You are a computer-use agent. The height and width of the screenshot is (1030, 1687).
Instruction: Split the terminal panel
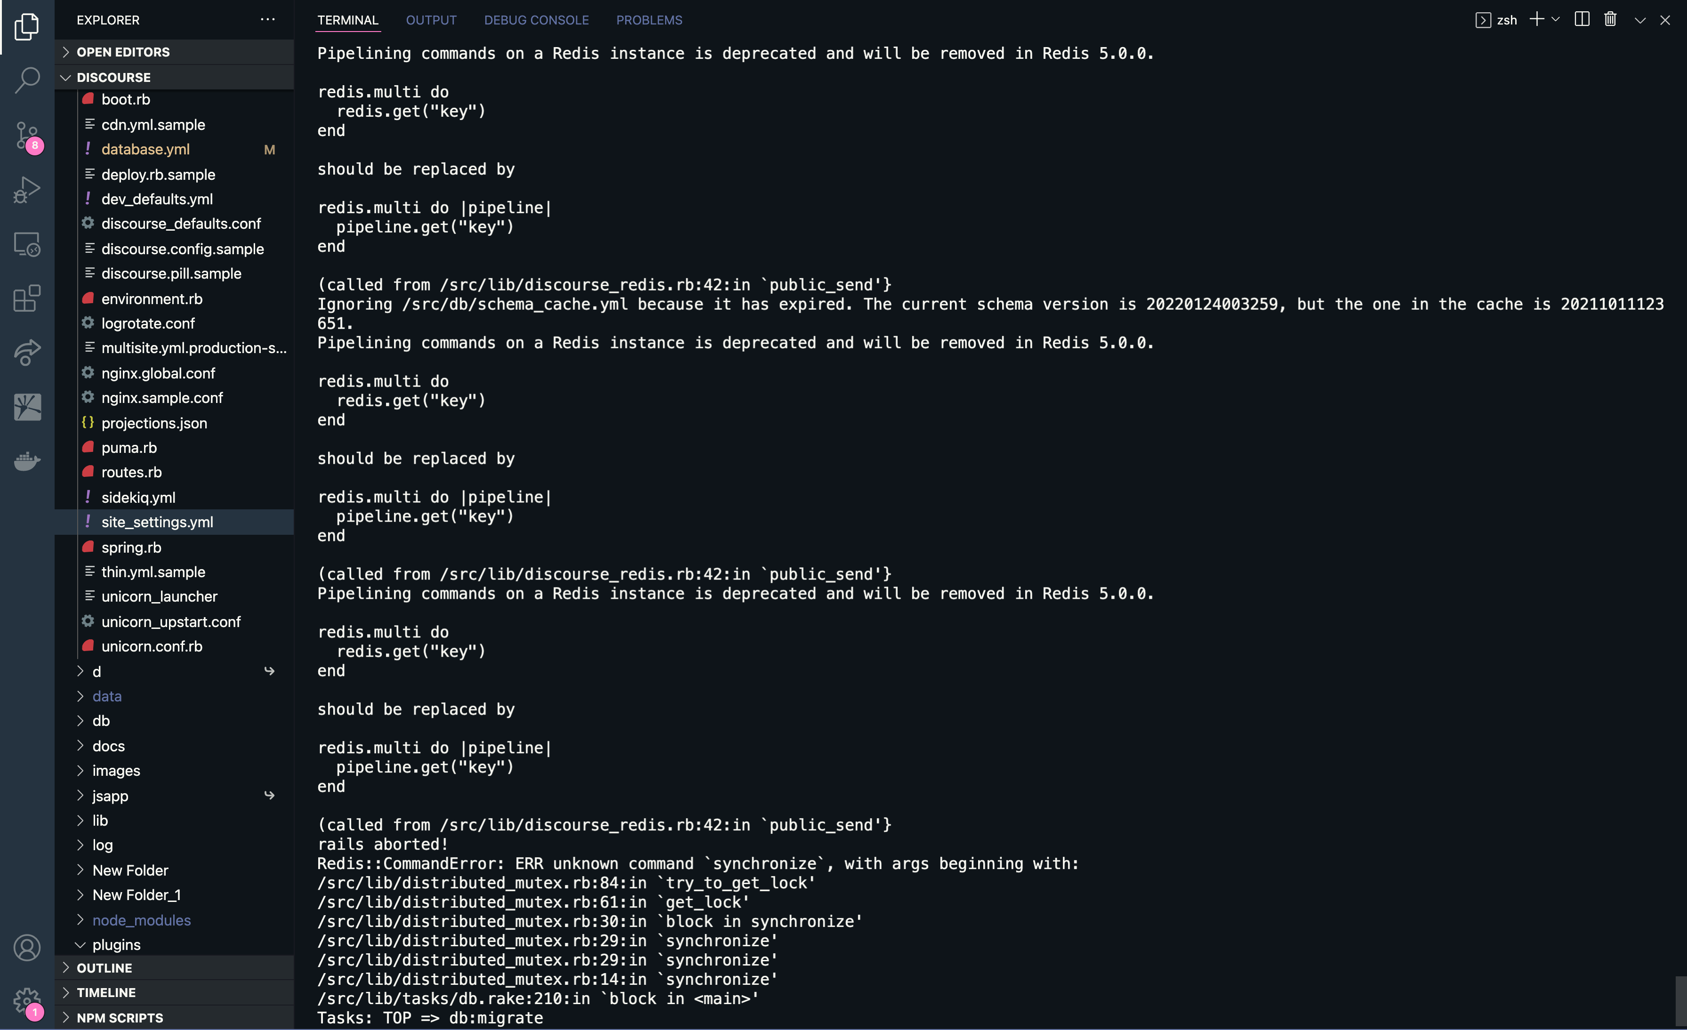pyautogui.click(x=1582, y=19)
